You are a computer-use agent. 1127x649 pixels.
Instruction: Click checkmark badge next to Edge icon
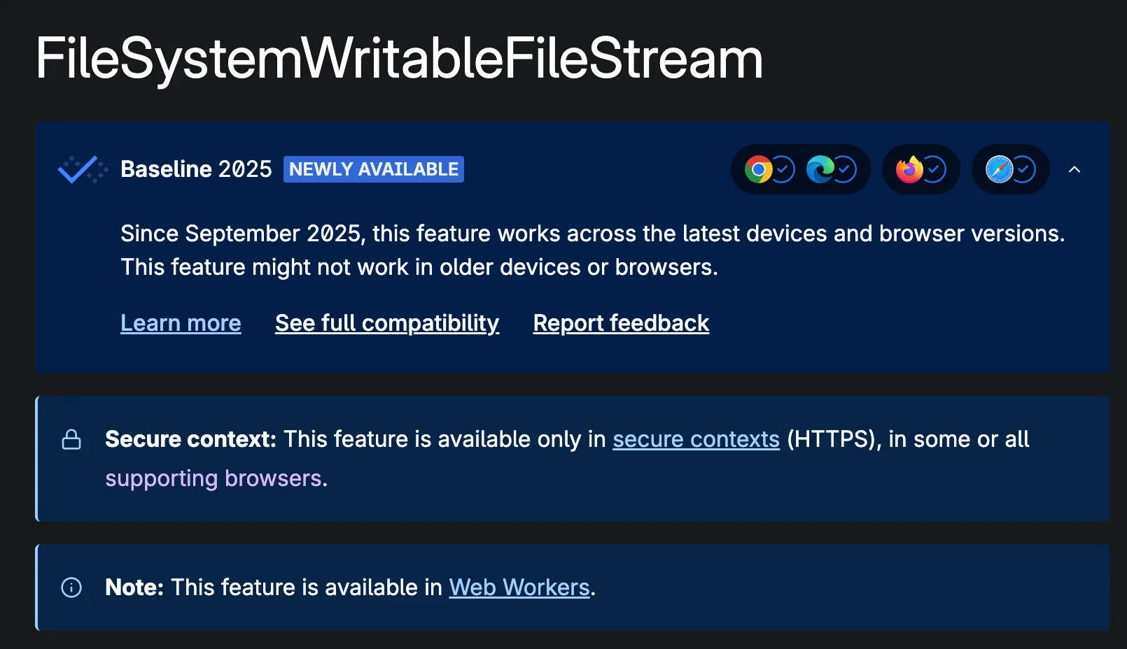pos(845,169)
